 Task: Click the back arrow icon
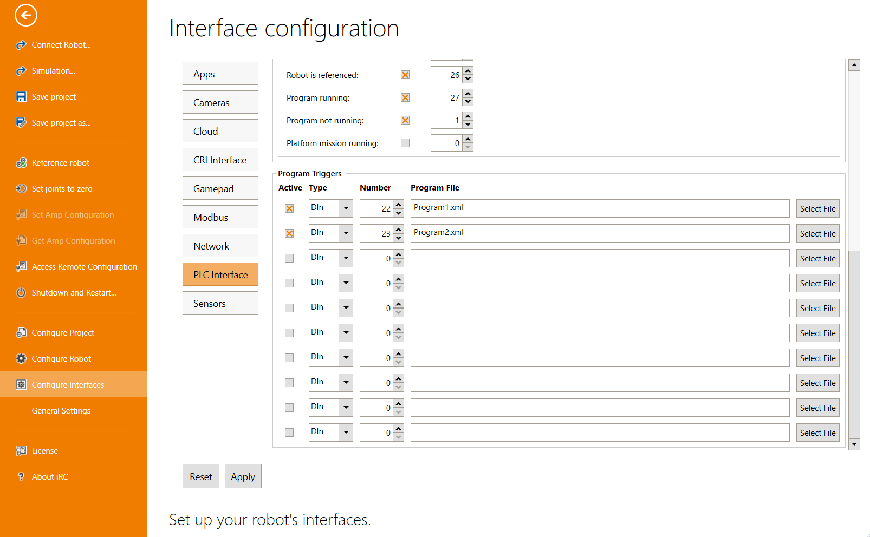(x=26, y=15)
